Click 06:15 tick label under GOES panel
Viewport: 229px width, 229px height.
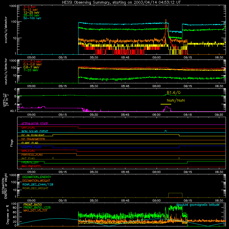point(188,115)
